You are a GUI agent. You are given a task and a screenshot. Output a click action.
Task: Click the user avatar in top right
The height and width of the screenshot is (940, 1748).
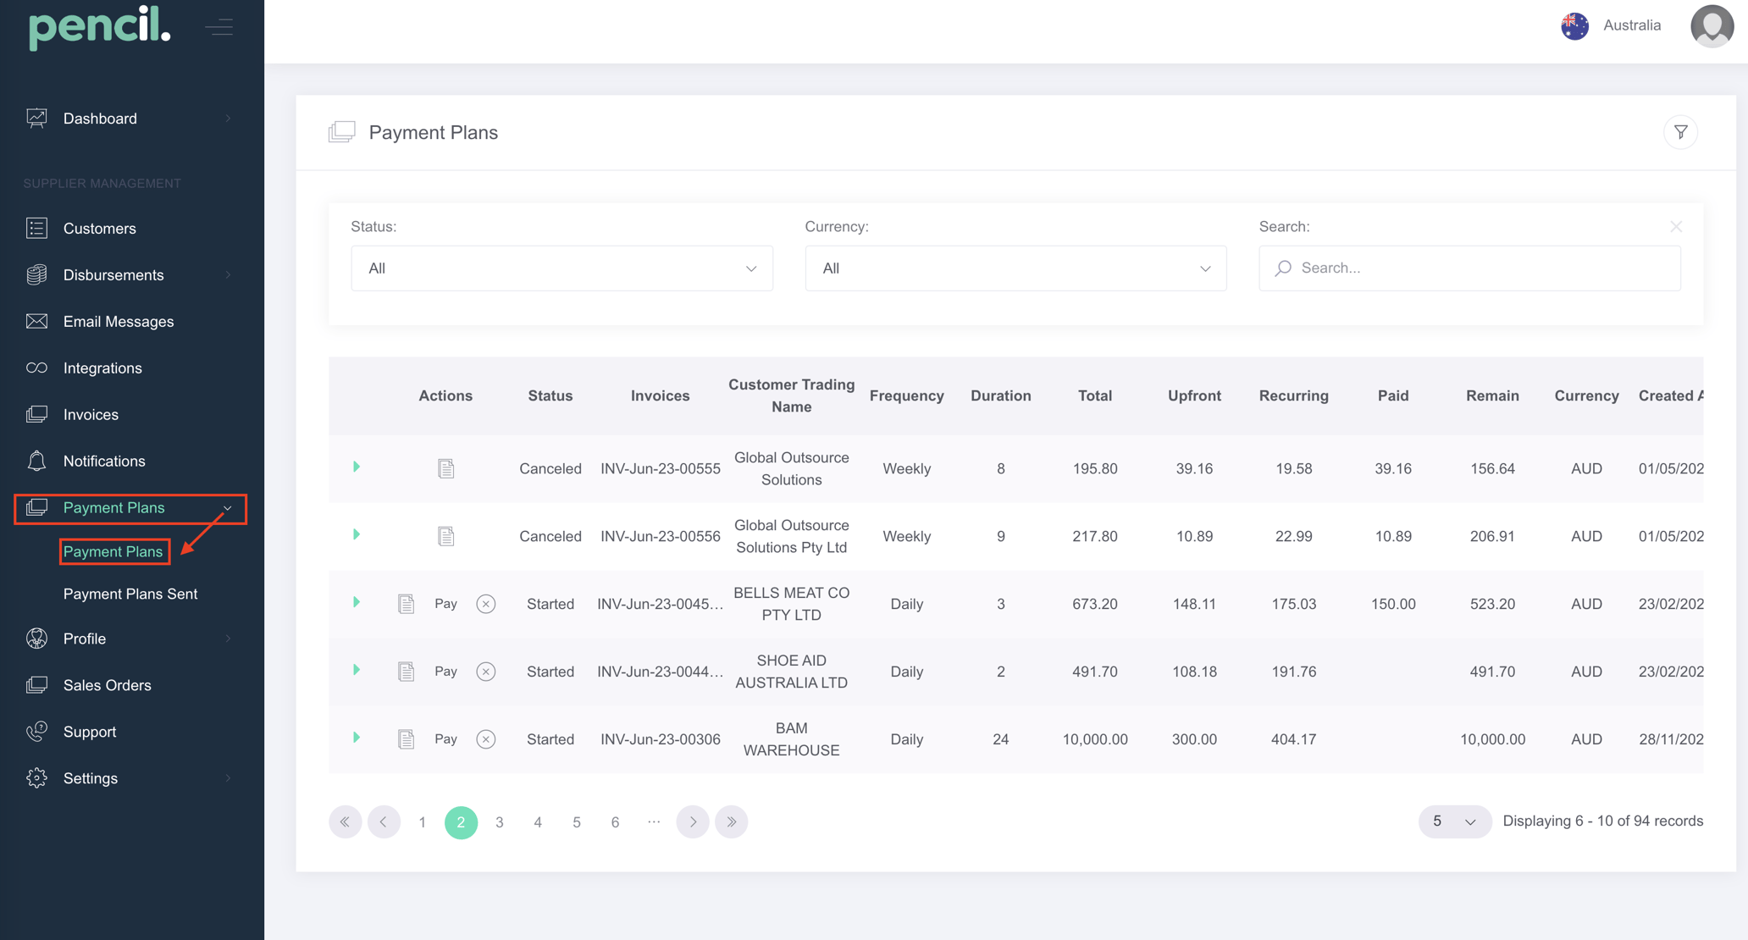pyautogui.click(x=1712, y=25)
